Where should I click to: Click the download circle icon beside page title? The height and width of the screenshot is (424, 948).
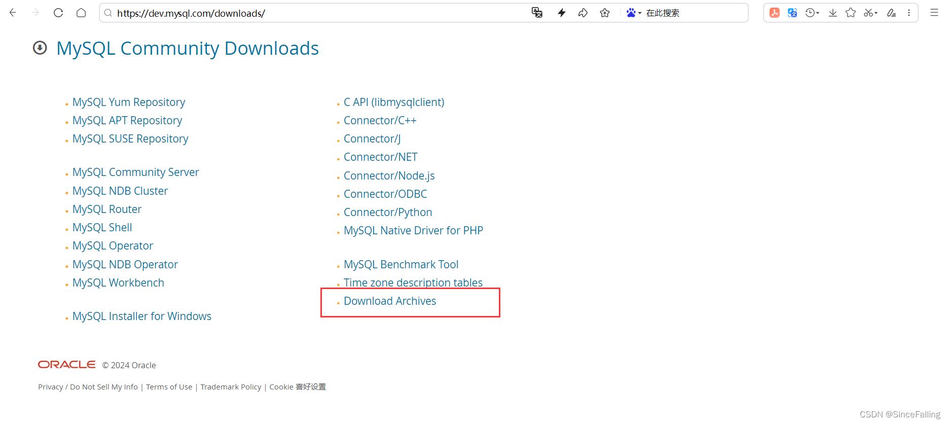[x=40, y=48]
